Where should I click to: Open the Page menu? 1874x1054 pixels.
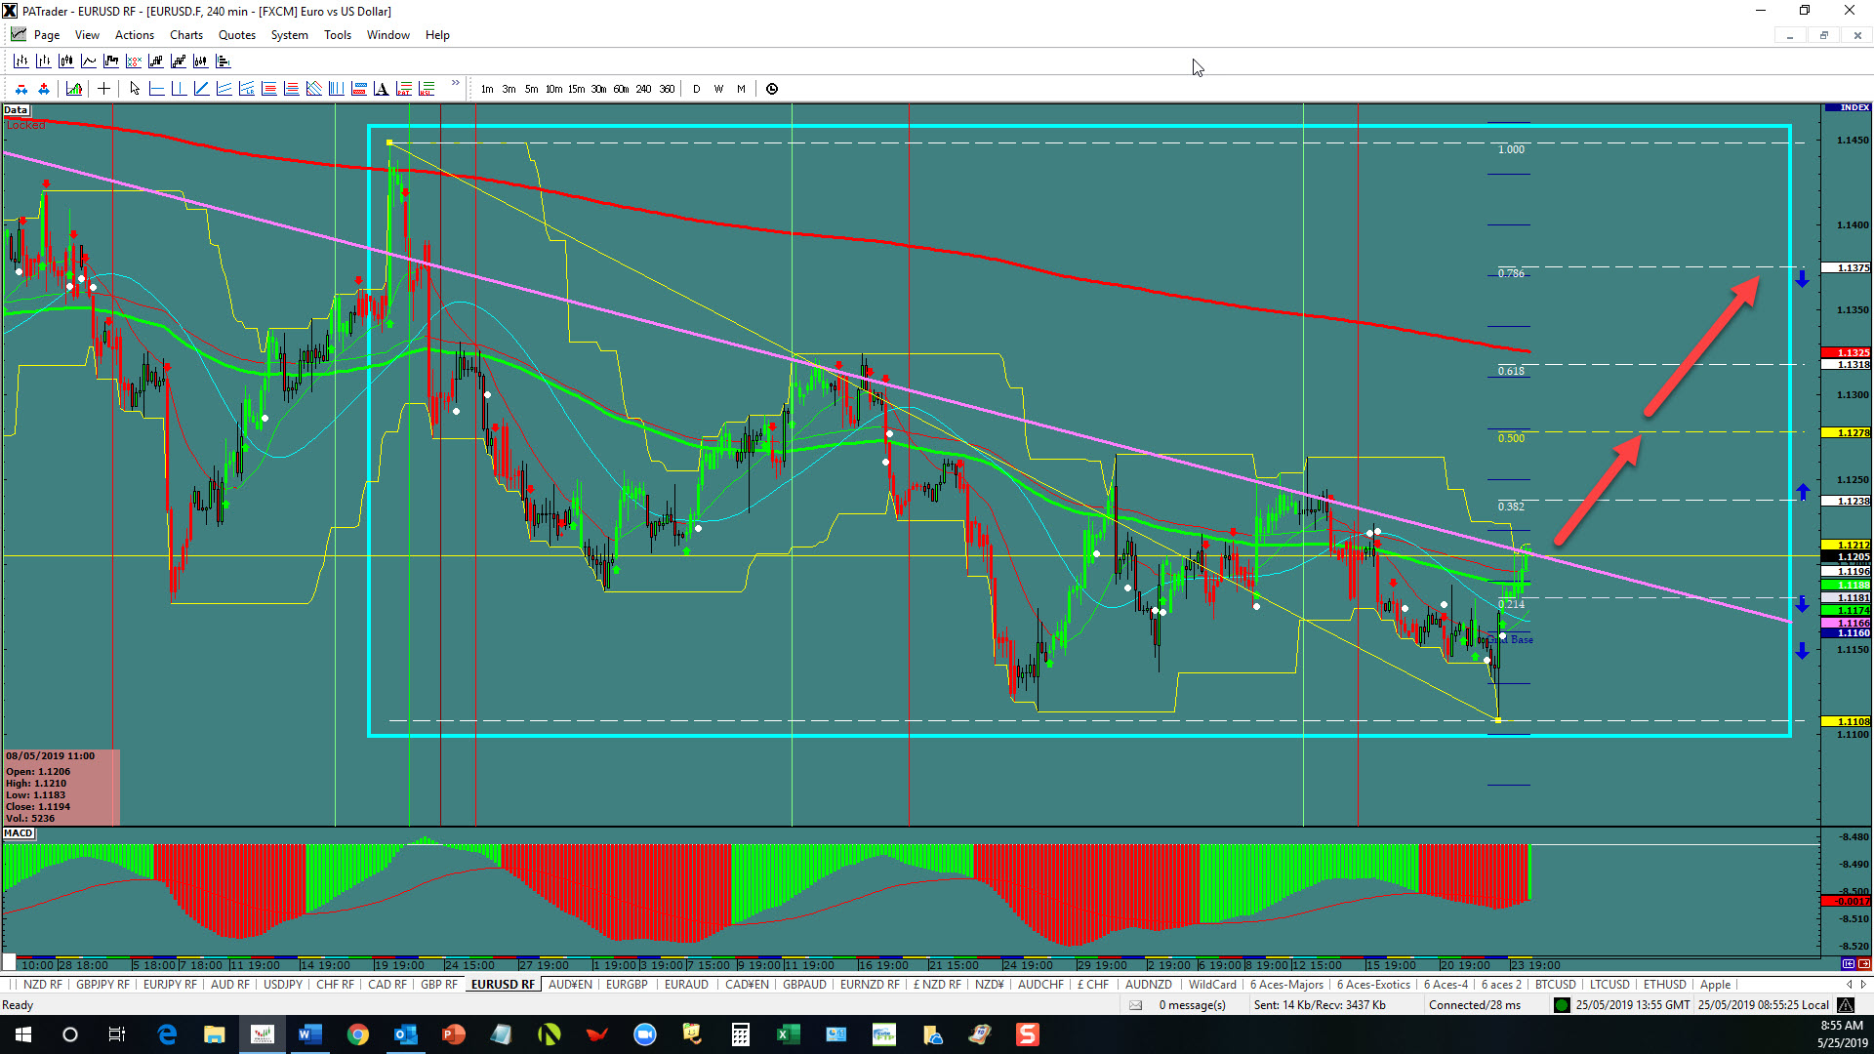pos(47,35)
